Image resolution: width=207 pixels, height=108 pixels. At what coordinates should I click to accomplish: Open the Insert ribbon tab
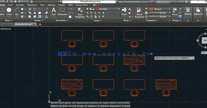(x=10, y=5)
